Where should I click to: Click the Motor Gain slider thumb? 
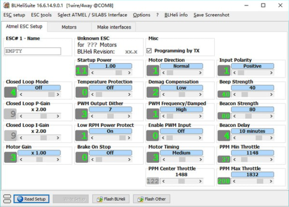point(39,160)
